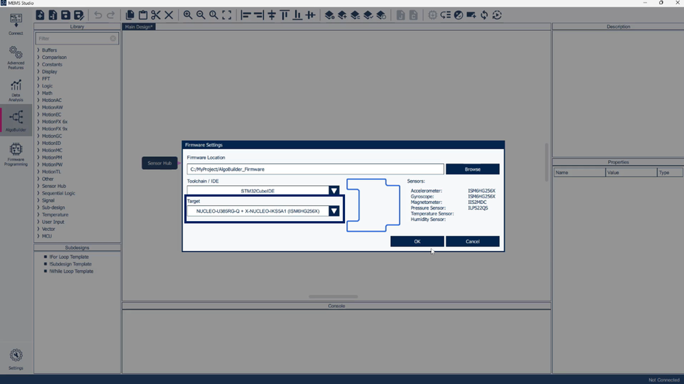Open Data Analysis in sidebar
Viewport: 684px width, 384px height.
pyautogui.click(x=16, y=90)
